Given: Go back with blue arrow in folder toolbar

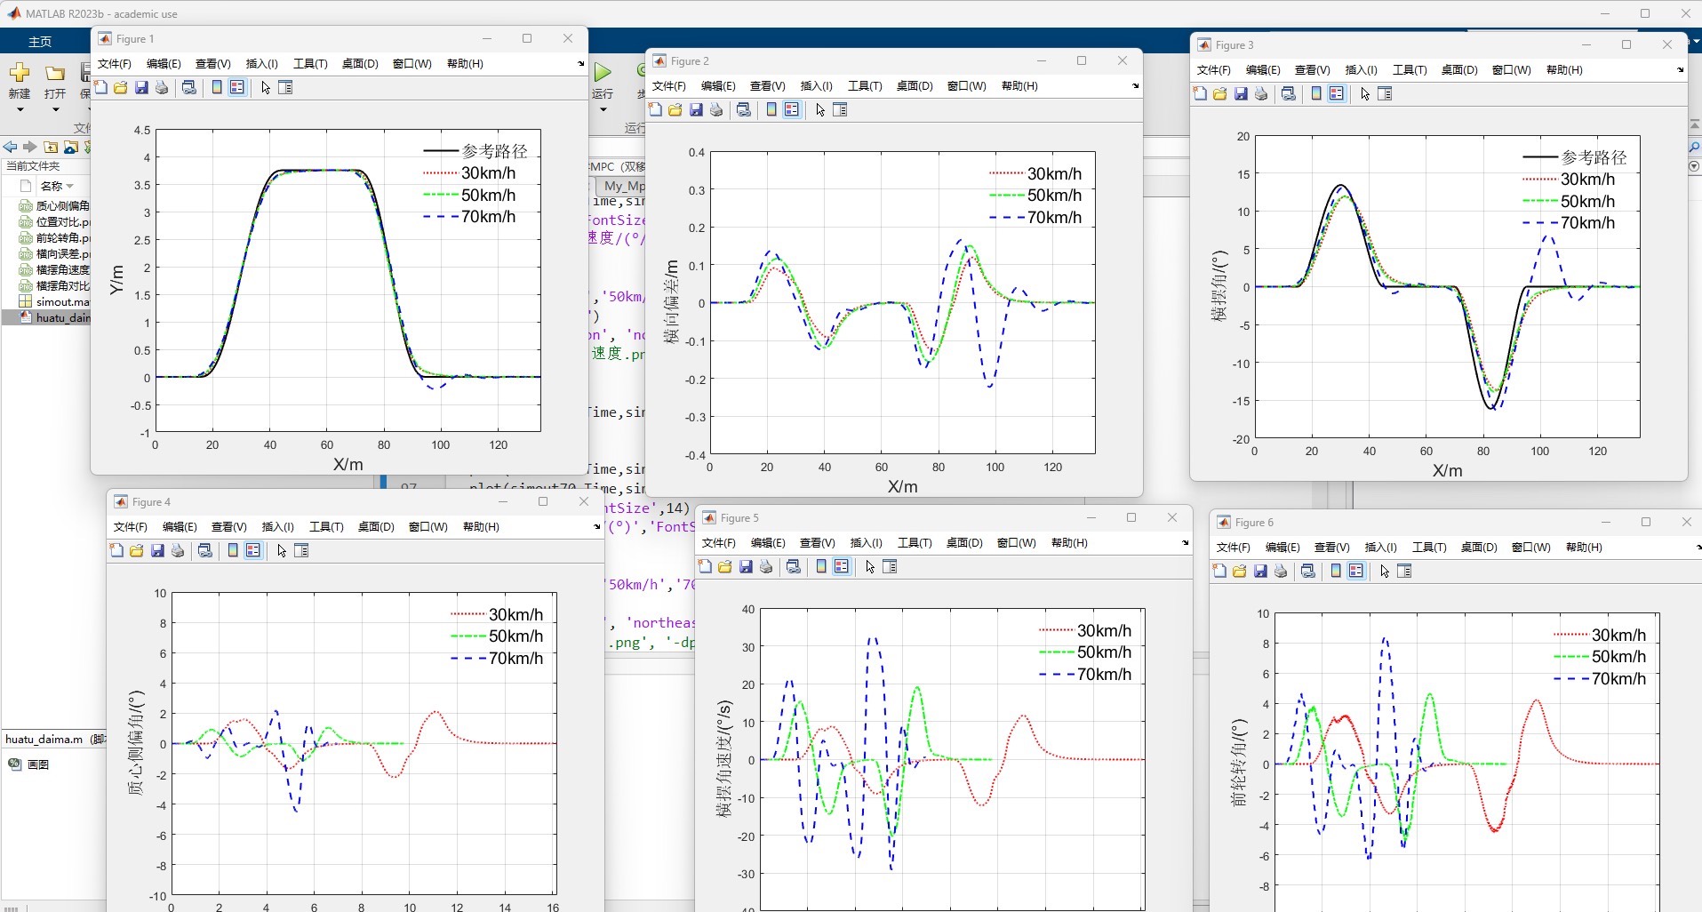Looking at the screenshot, I should pyautogui.click(x=10, y=147).
